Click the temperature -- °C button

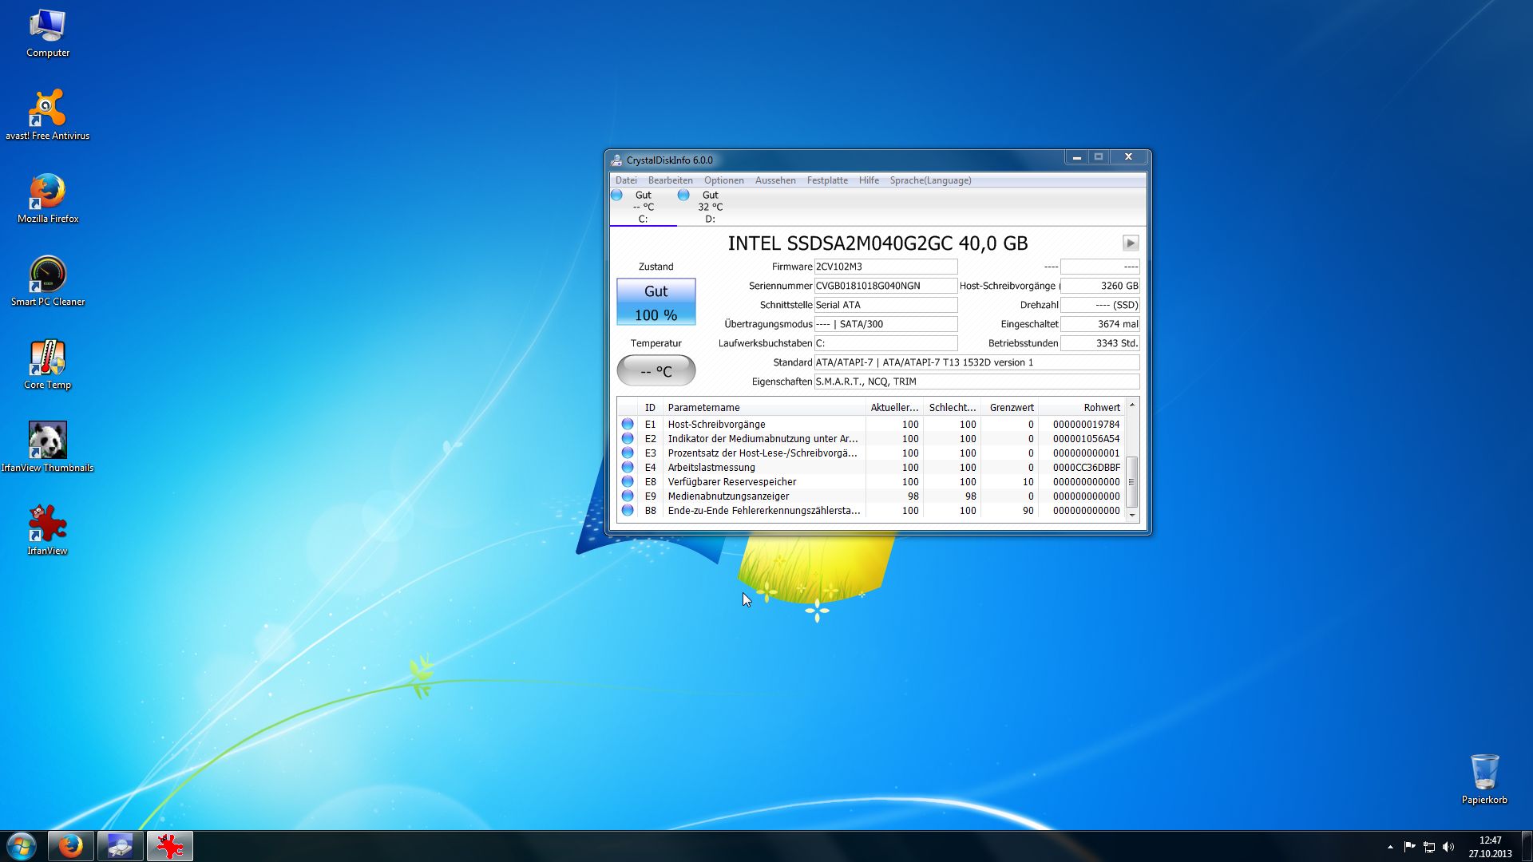[656, 370]
